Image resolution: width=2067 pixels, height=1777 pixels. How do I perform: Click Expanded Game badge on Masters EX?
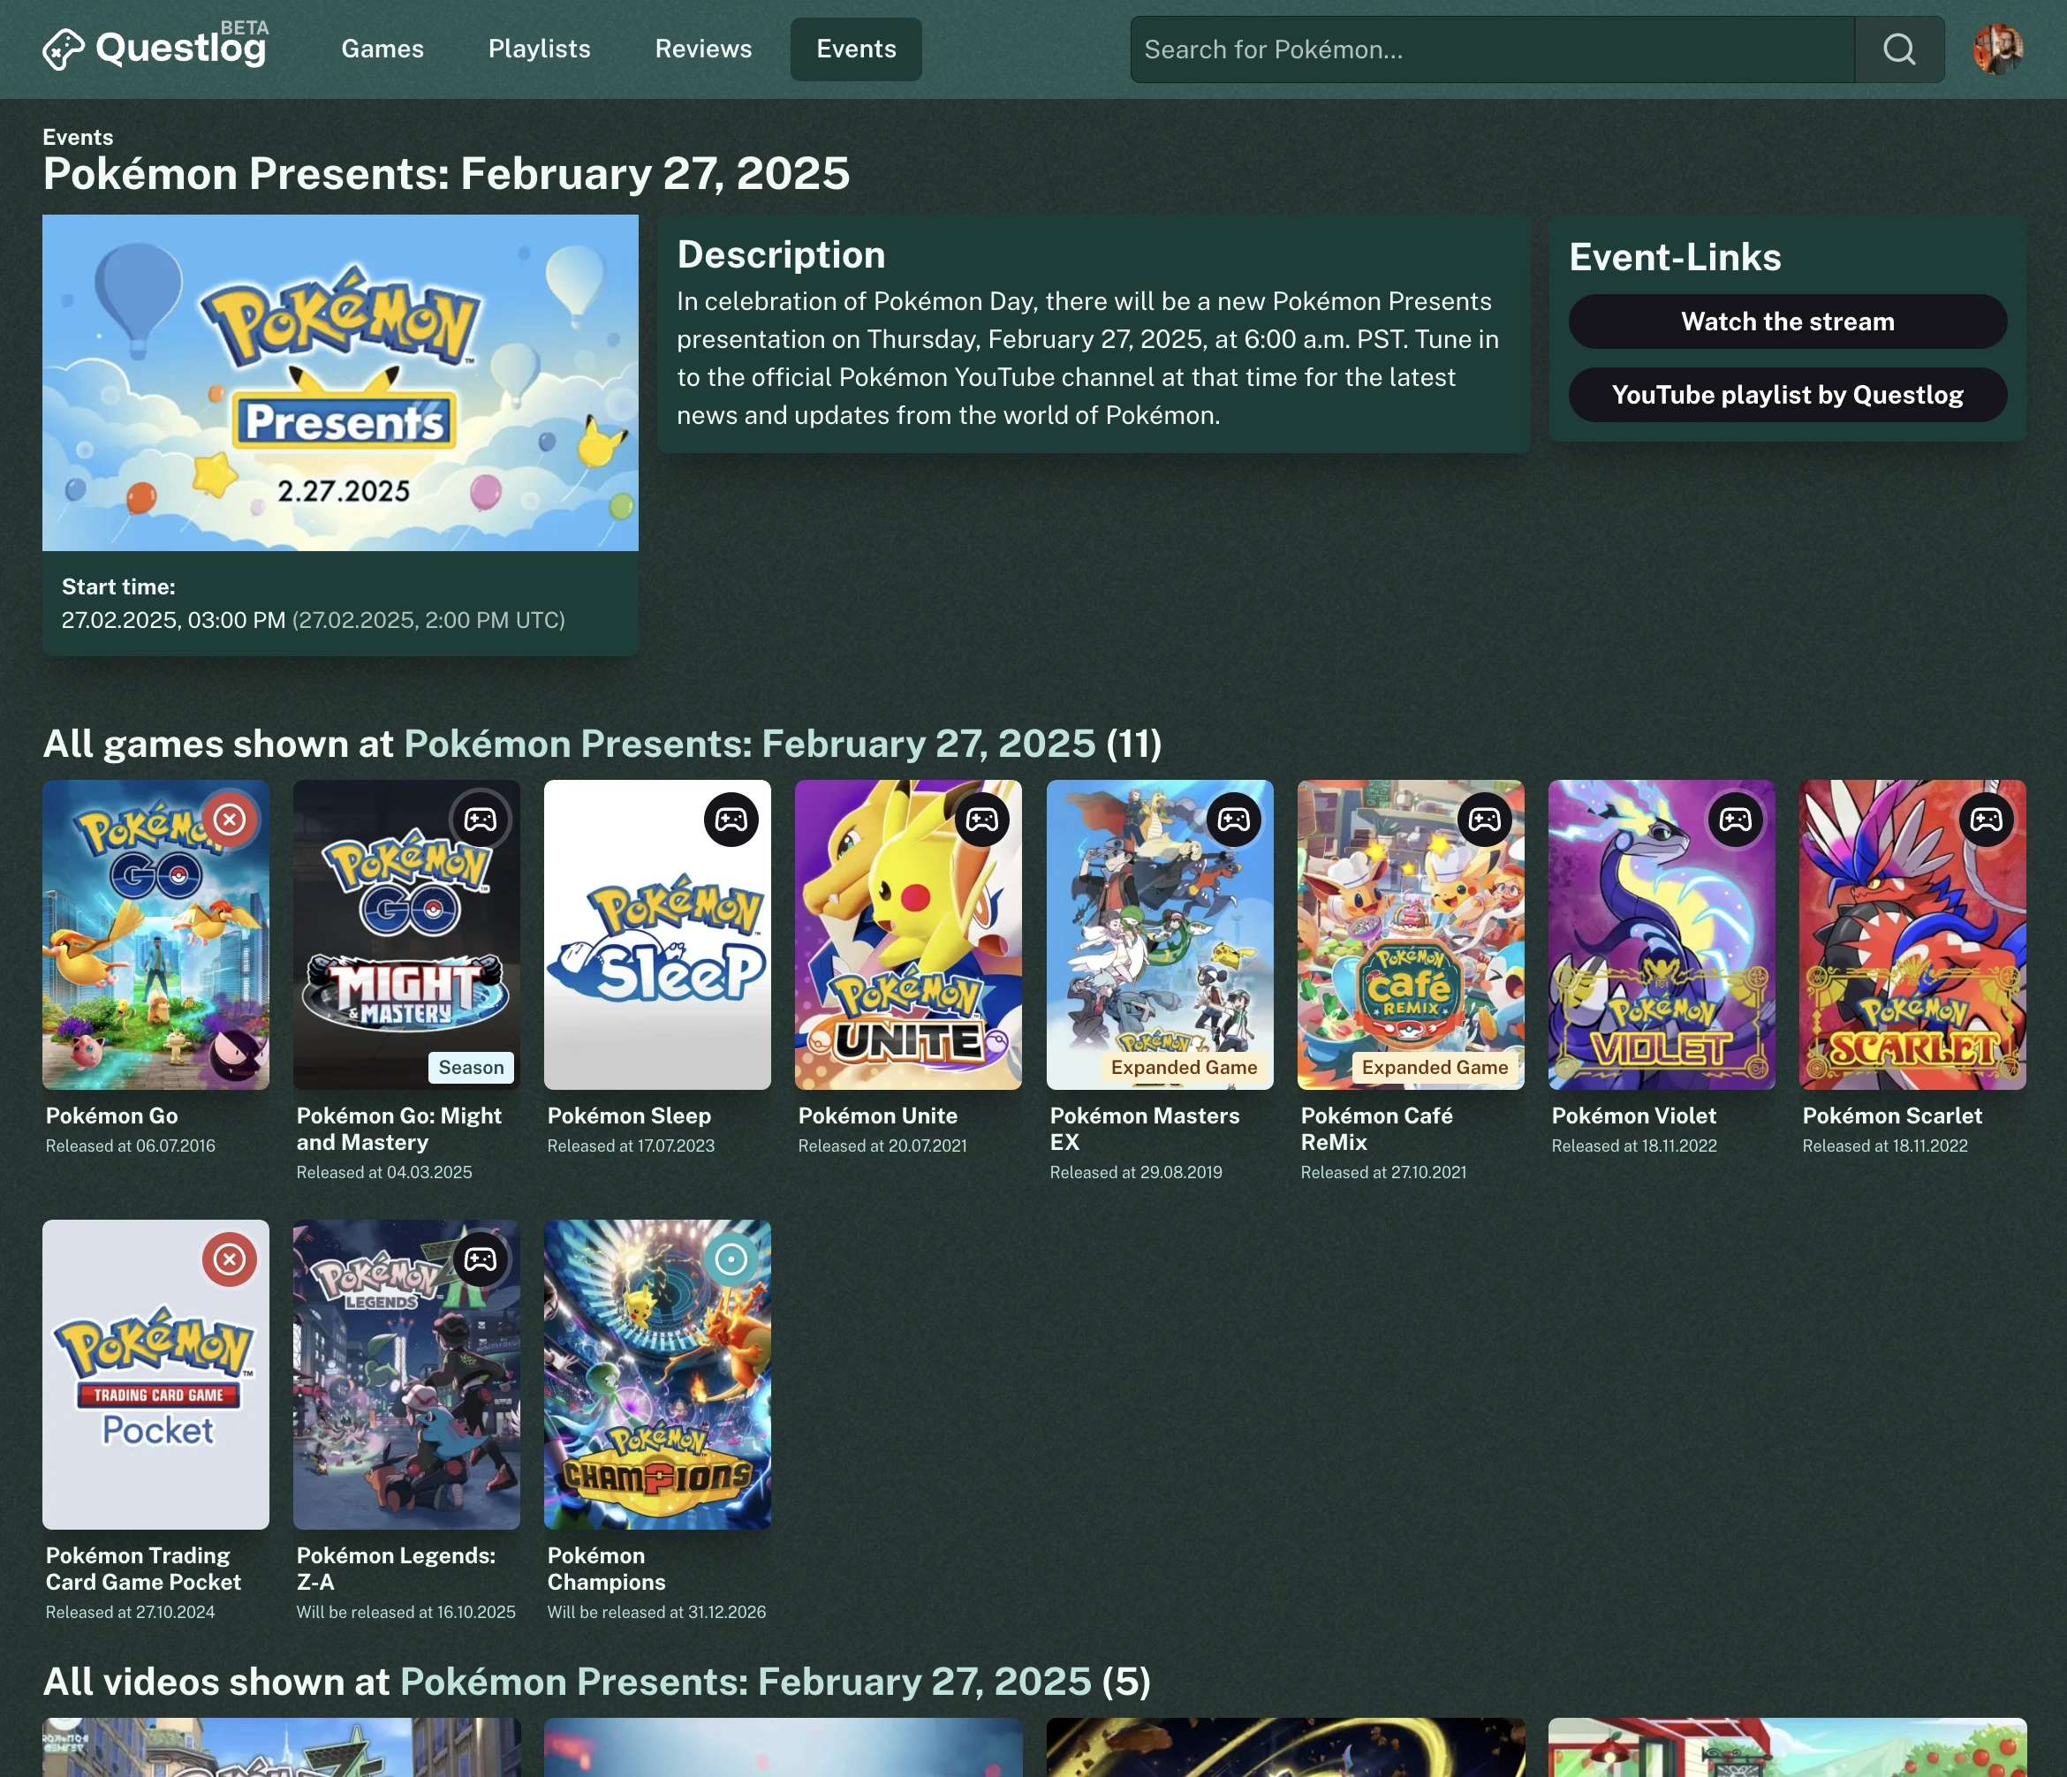click(x=1185, y=1067)
